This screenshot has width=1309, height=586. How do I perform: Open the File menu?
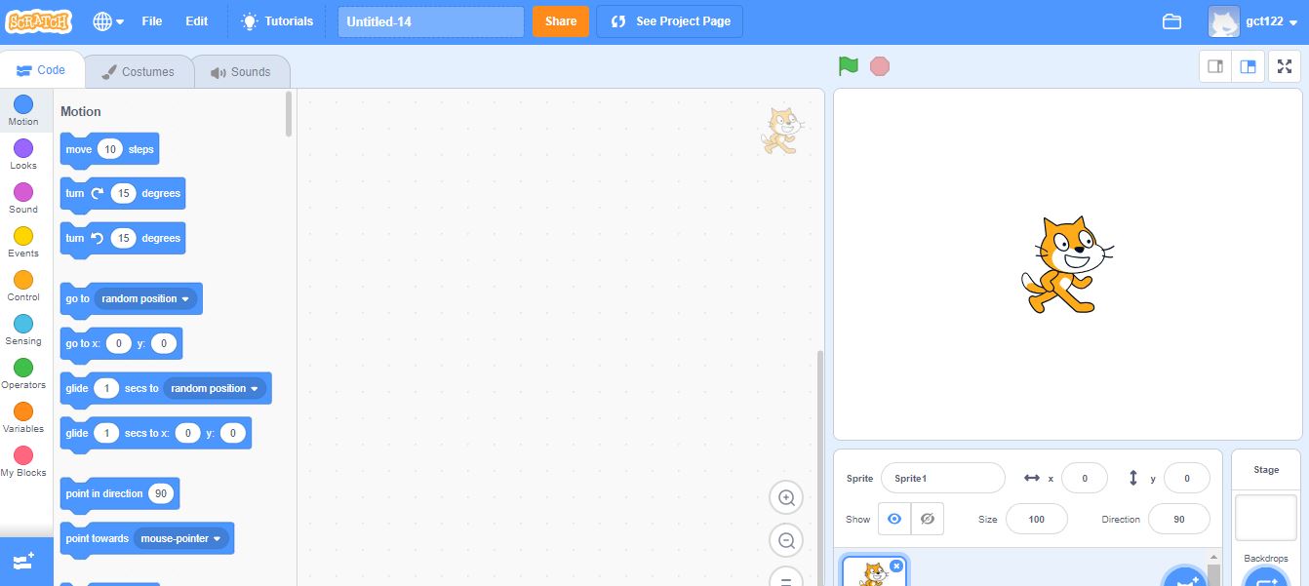(151, 21)
